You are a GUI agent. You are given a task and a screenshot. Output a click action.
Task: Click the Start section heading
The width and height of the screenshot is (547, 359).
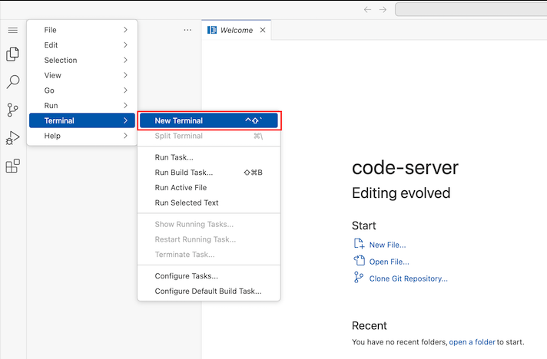[364, 226]
